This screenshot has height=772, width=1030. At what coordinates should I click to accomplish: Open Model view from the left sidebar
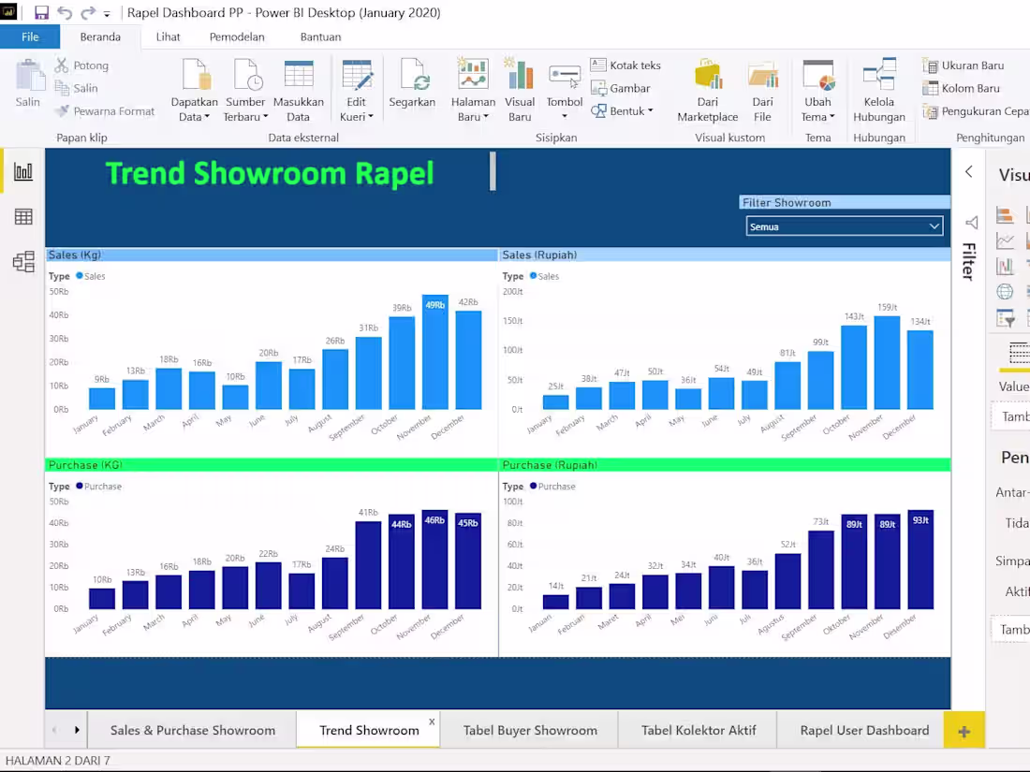[22, 262]
